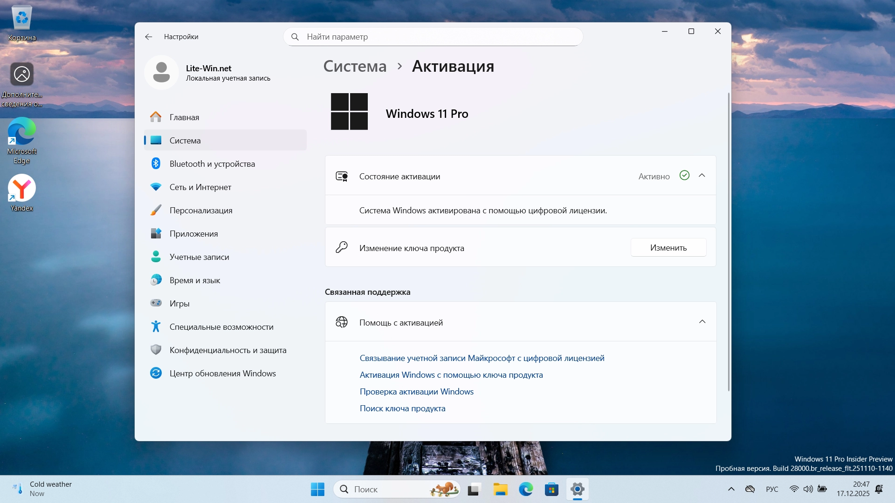The height and width of the screenshot is (503, 895).
Task: Show hidden tray icons chevron
Action: tap(731, 489)
